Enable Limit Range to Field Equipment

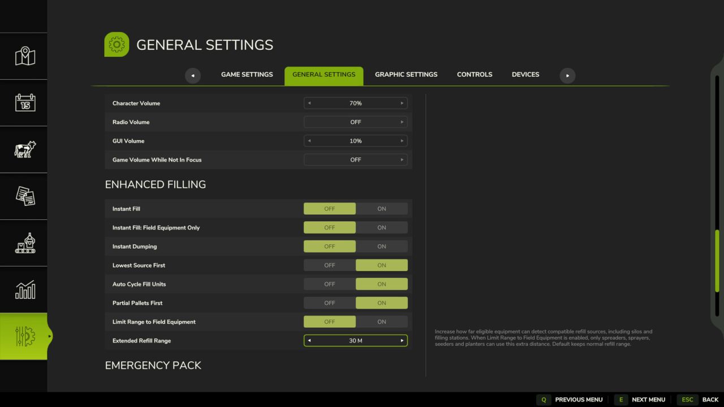(382, 322)
